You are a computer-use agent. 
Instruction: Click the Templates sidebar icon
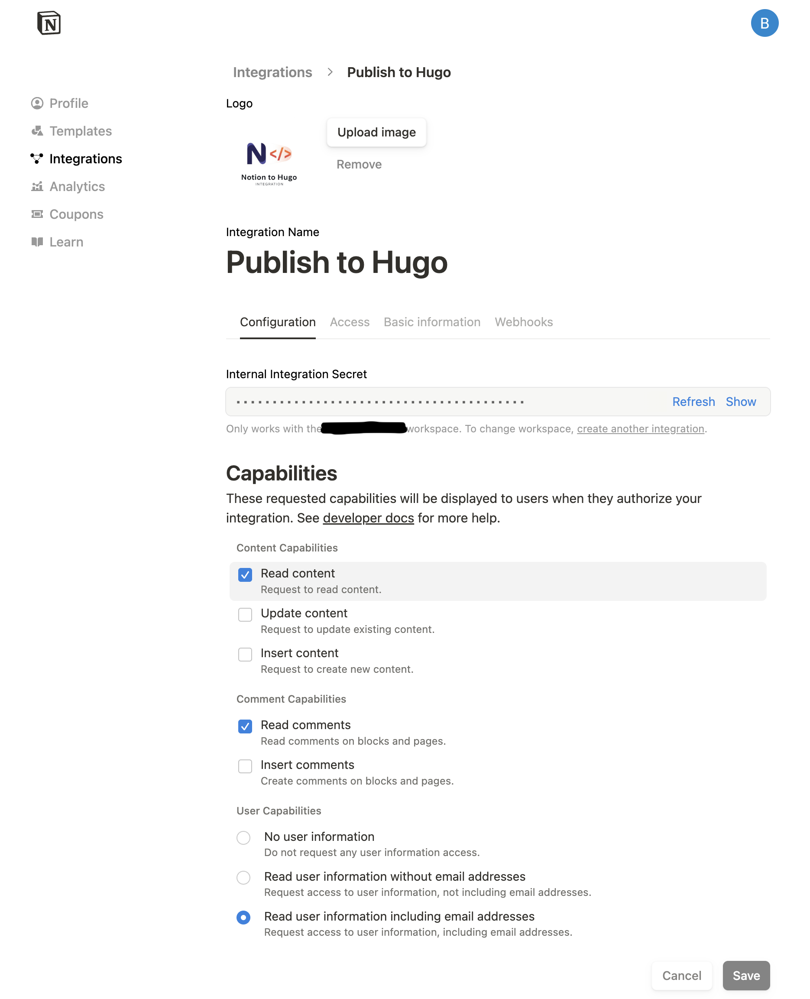(x=37, y=131)
